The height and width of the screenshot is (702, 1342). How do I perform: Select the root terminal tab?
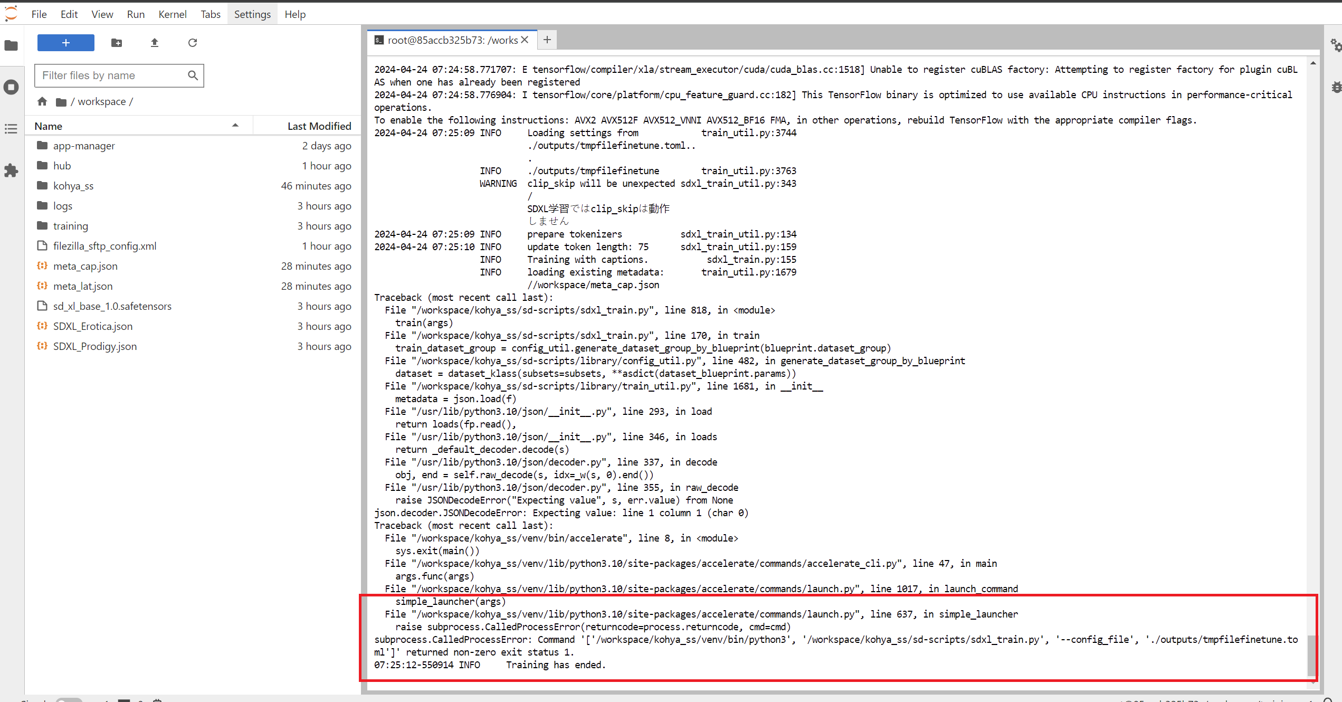[452, 40]
